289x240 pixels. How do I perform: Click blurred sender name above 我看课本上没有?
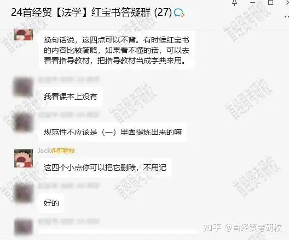coord(68,80)
